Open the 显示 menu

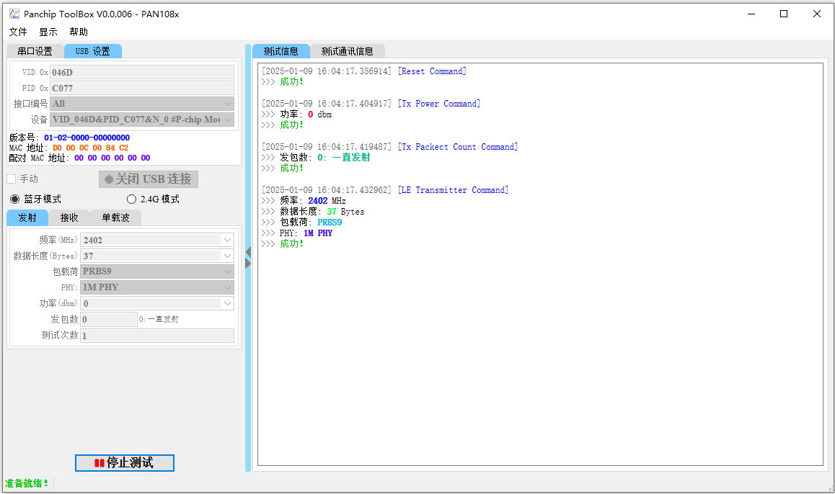48,32
